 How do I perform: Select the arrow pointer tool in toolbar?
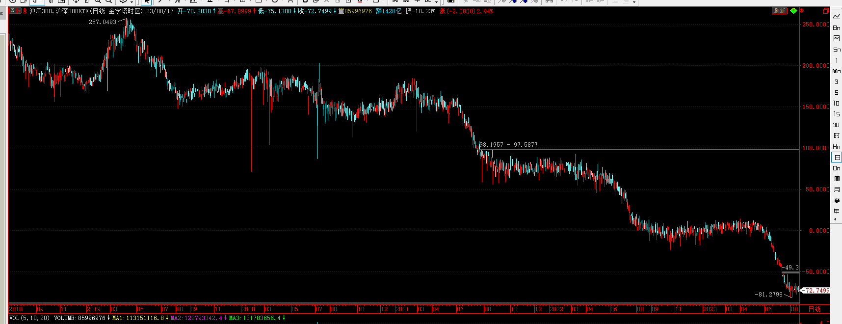[x=146, y=2]
